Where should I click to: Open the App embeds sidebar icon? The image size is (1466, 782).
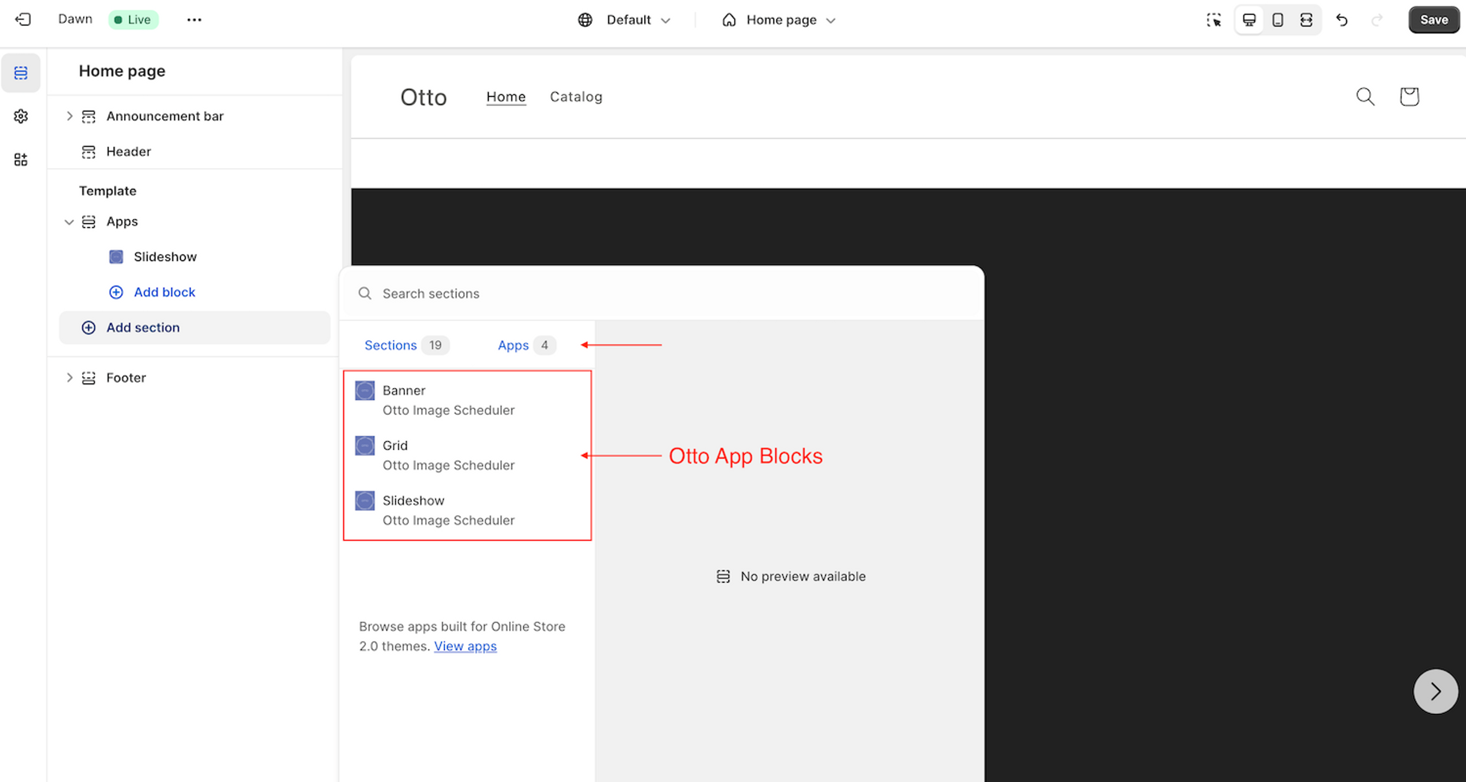[x=21, y=159]
